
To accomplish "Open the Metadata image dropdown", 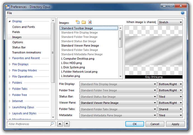I will click(118, 115).
